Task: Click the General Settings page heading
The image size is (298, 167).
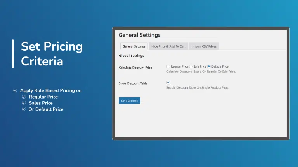Action: coord(139,35)
